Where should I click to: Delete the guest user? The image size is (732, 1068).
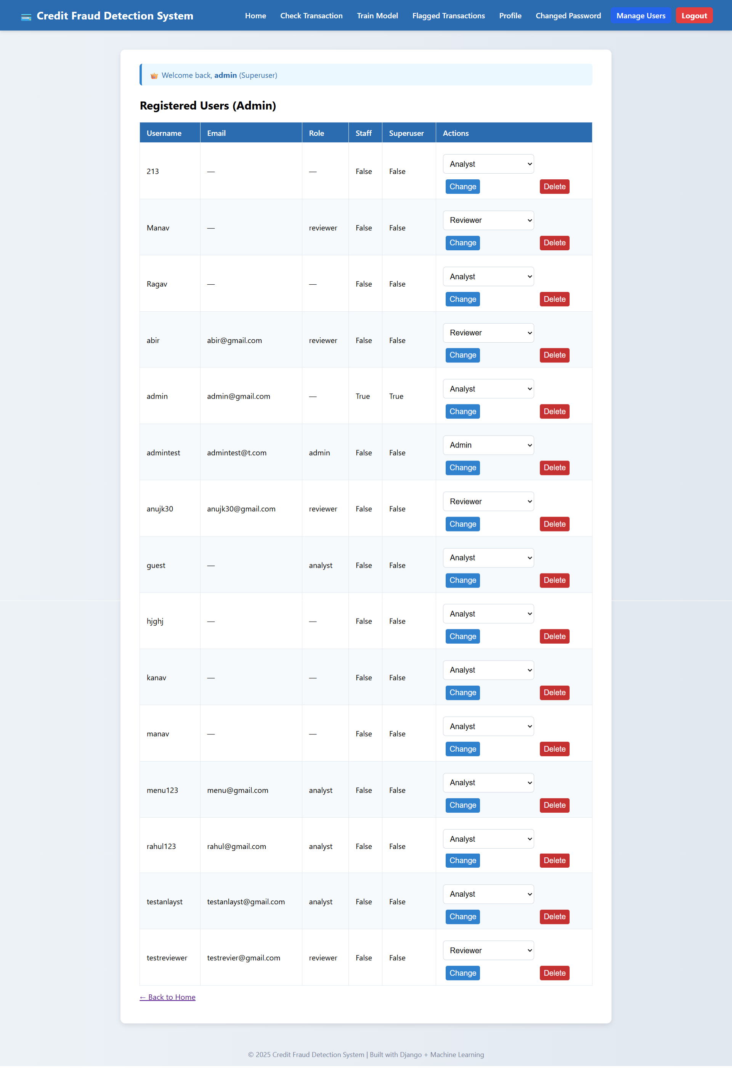(554, 580)
